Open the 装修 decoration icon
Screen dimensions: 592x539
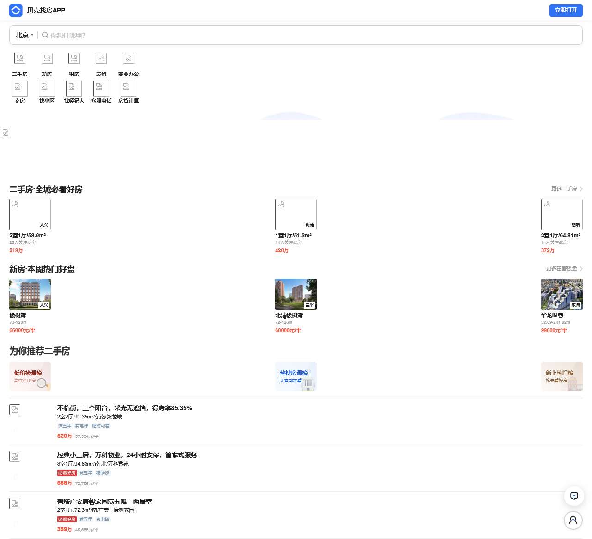(x=101, y=59)
